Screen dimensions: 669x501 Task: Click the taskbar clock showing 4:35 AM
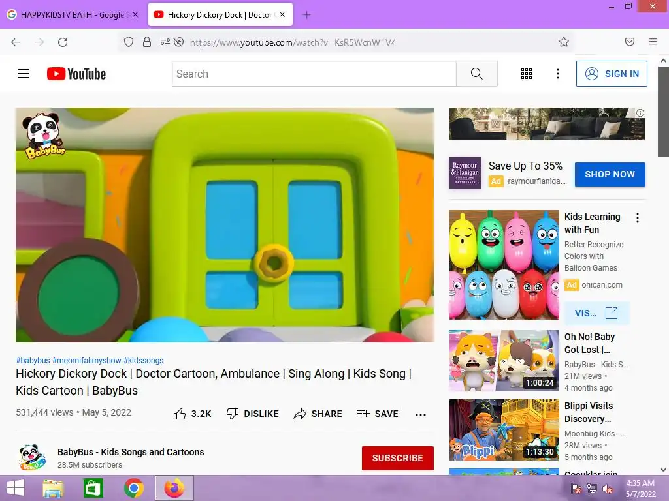pos(640,489)
